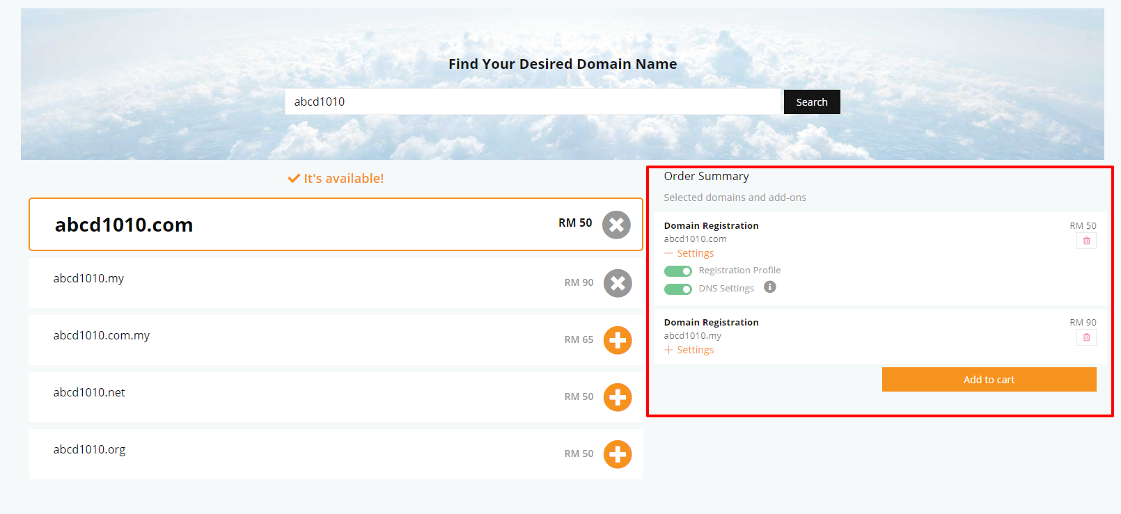
Task: Select the abcd1010.net domain name text
Action: click(x=89, y=392)
